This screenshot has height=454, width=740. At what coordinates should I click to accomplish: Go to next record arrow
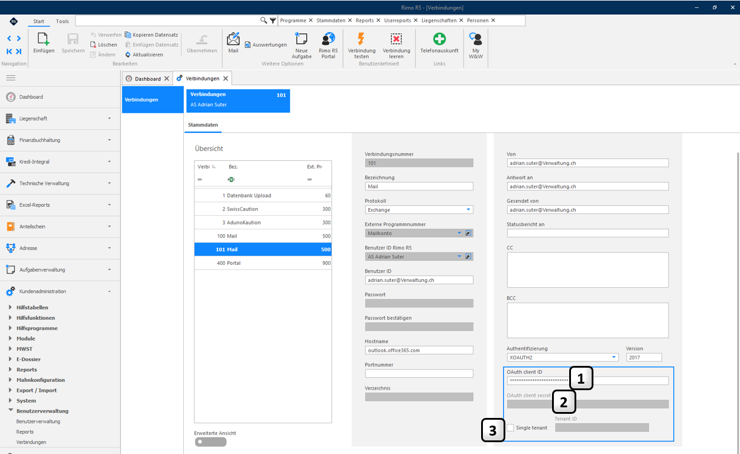pyautogui.click(x=19, y=38)
